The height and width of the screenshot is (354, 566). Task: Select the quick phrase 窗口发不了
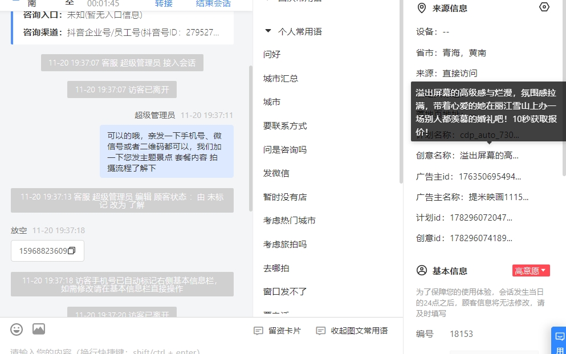tap(285, 291)
